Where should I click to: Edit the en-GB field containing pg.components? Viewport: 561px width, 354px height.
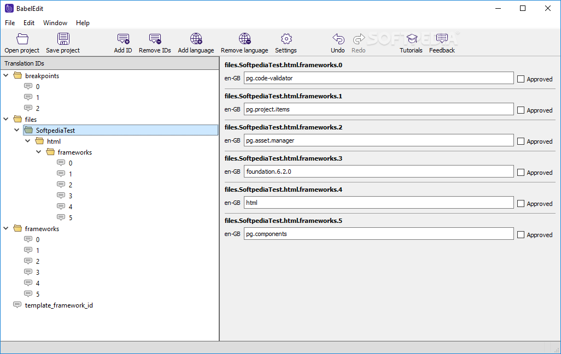click(x=378, y=233)
